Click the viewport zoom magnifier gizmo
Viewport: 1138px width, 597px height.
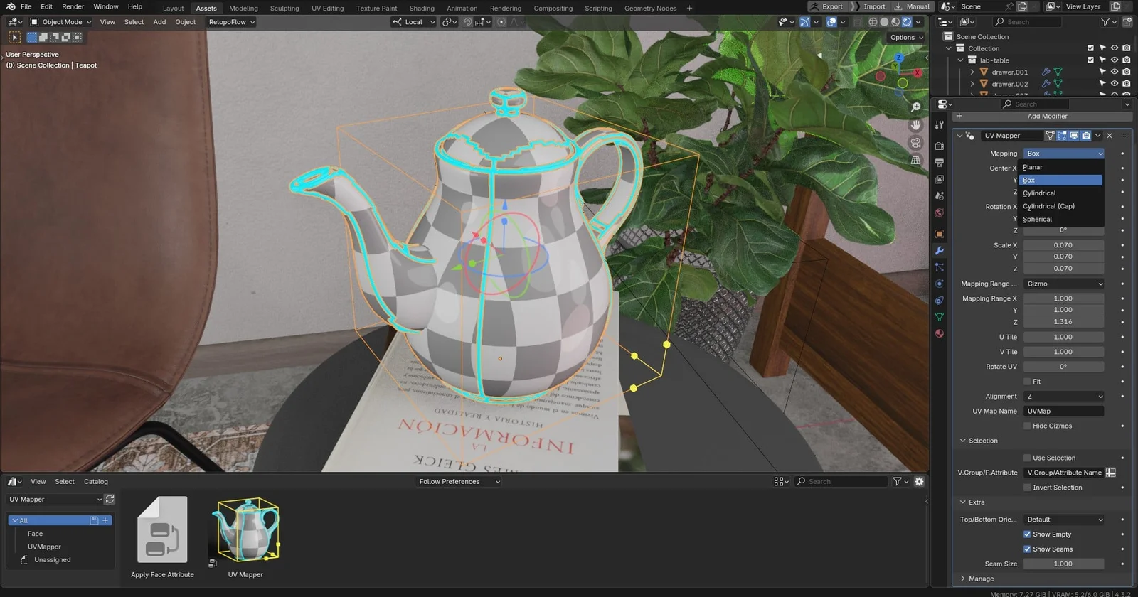(916, 107)
